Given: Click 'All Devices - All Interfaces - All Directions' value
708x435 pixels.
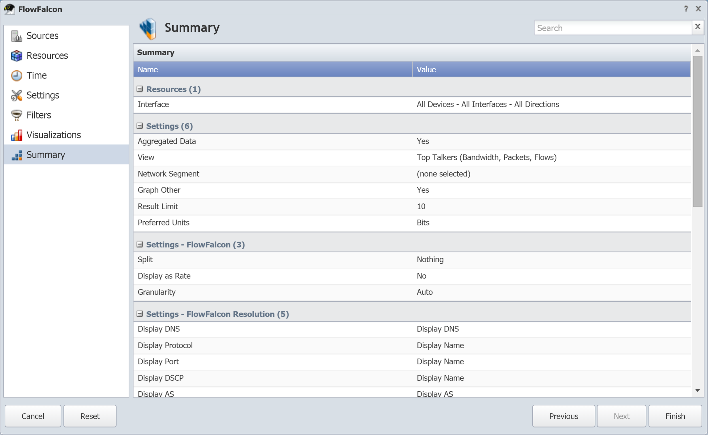Looking at the screenshot, I should pos(488,104).
